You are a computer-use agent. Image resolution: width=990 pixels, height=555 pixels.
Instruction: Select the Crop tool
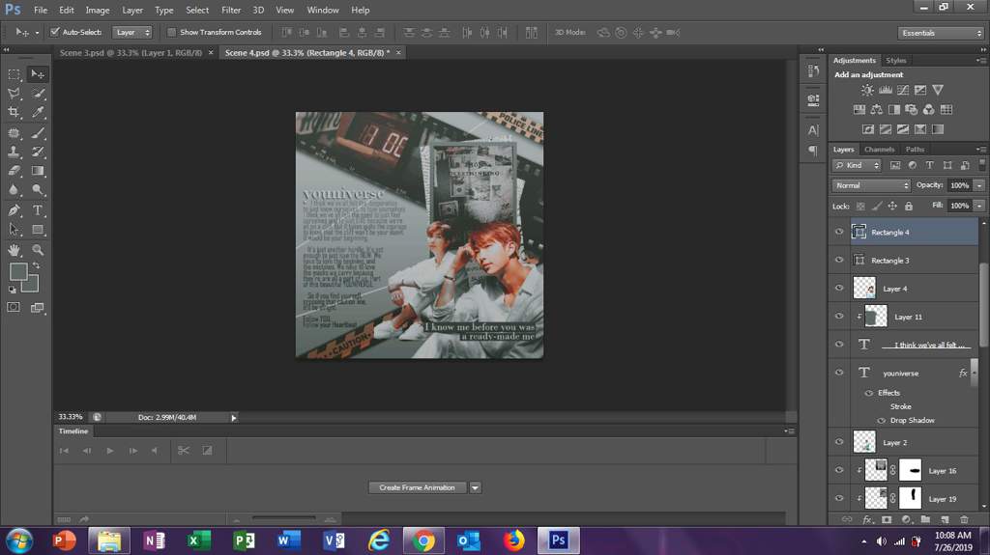point(14,112)
